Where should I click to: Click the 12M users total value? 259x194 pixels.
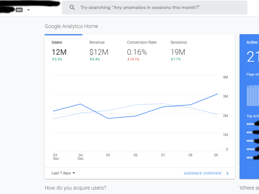[59, 52]
